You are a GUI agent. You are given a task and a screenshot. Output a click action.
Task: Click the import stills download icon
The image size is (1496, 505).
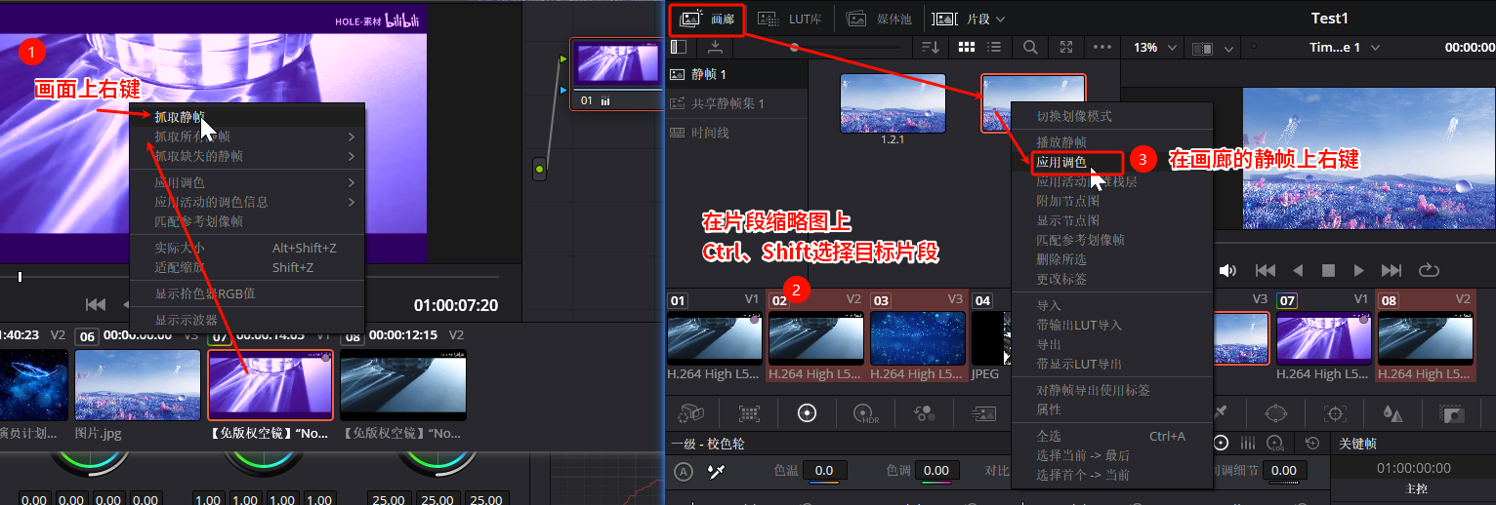tap(715, 47)
